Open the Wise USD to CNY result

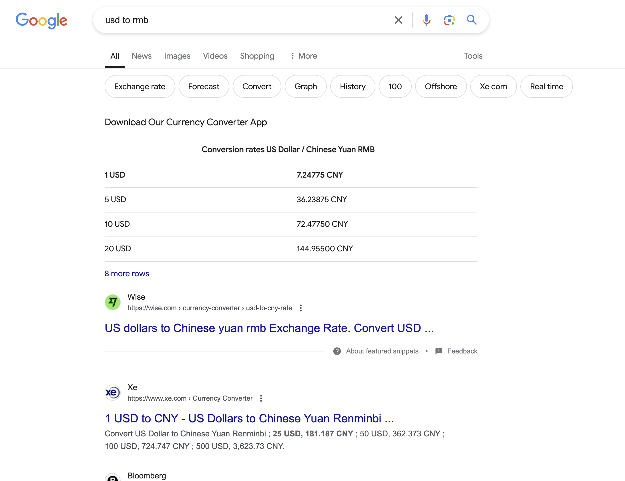click(269, 328)
